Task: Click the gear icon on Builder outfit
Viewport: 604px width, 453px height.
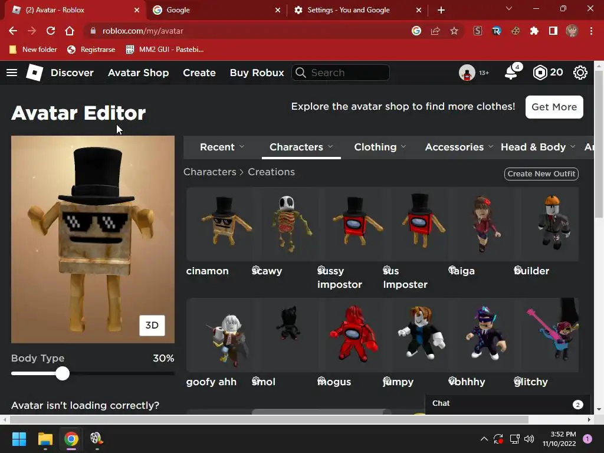Action: [518, 270]
